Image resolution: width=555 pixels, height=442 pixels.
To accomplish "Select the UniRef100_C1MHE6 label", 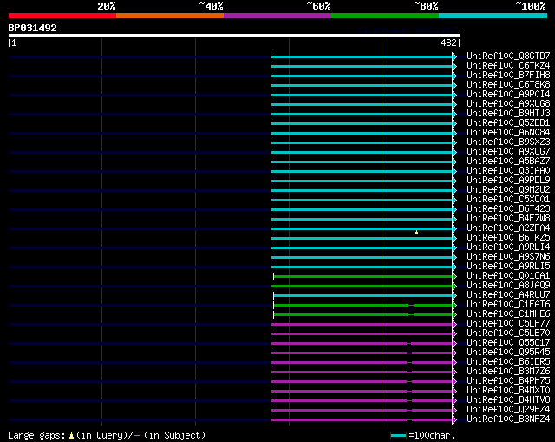I will (x=508, y=314).
